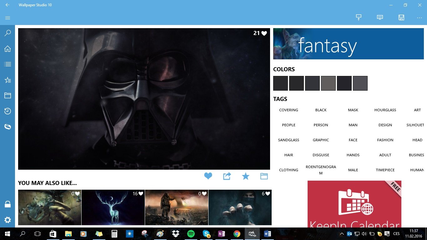Expand the hamburger navigation menu
The width and height of the screenshot is (427, 240).
click(8, 18)
